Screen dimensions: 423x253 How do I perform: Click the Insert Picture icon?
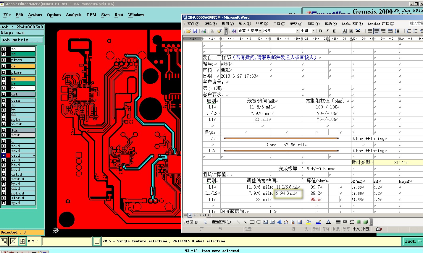click(300, 222)
